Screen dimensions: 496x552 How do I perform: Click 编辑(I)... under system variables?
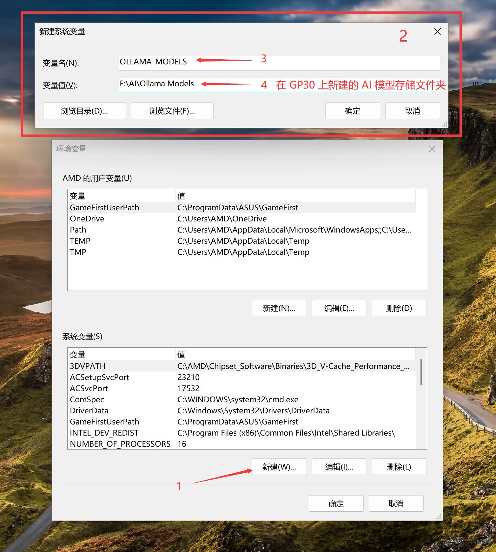pyautogui.click(x=339, y=467)
